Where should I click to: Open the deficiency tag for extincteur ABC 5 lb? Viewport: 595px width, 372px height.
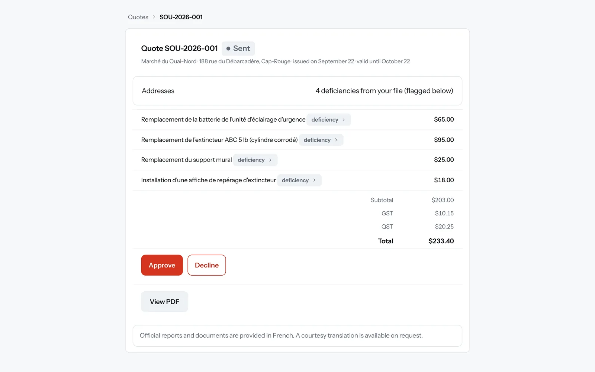tap(321, 140)
